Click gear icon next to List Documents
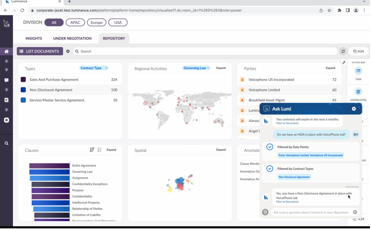The image size is (371, 229). [x=68, y=51]
